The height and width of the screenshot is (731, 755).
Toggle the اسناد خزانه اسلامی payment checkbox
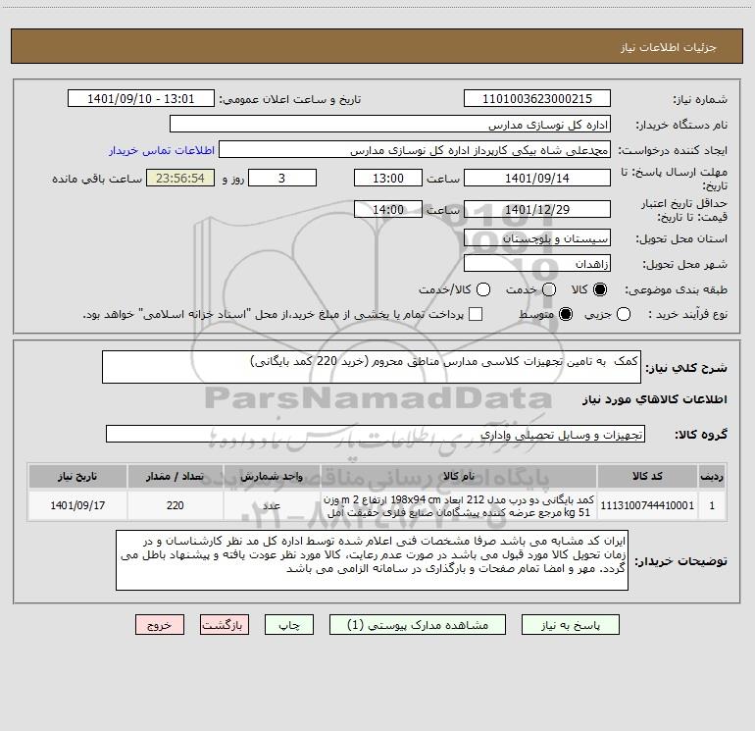pyautogui.click(x=476, y=314)
